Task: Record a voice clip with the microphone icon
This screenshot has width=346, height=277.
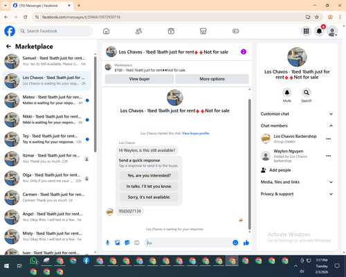Action: point(107,242)
